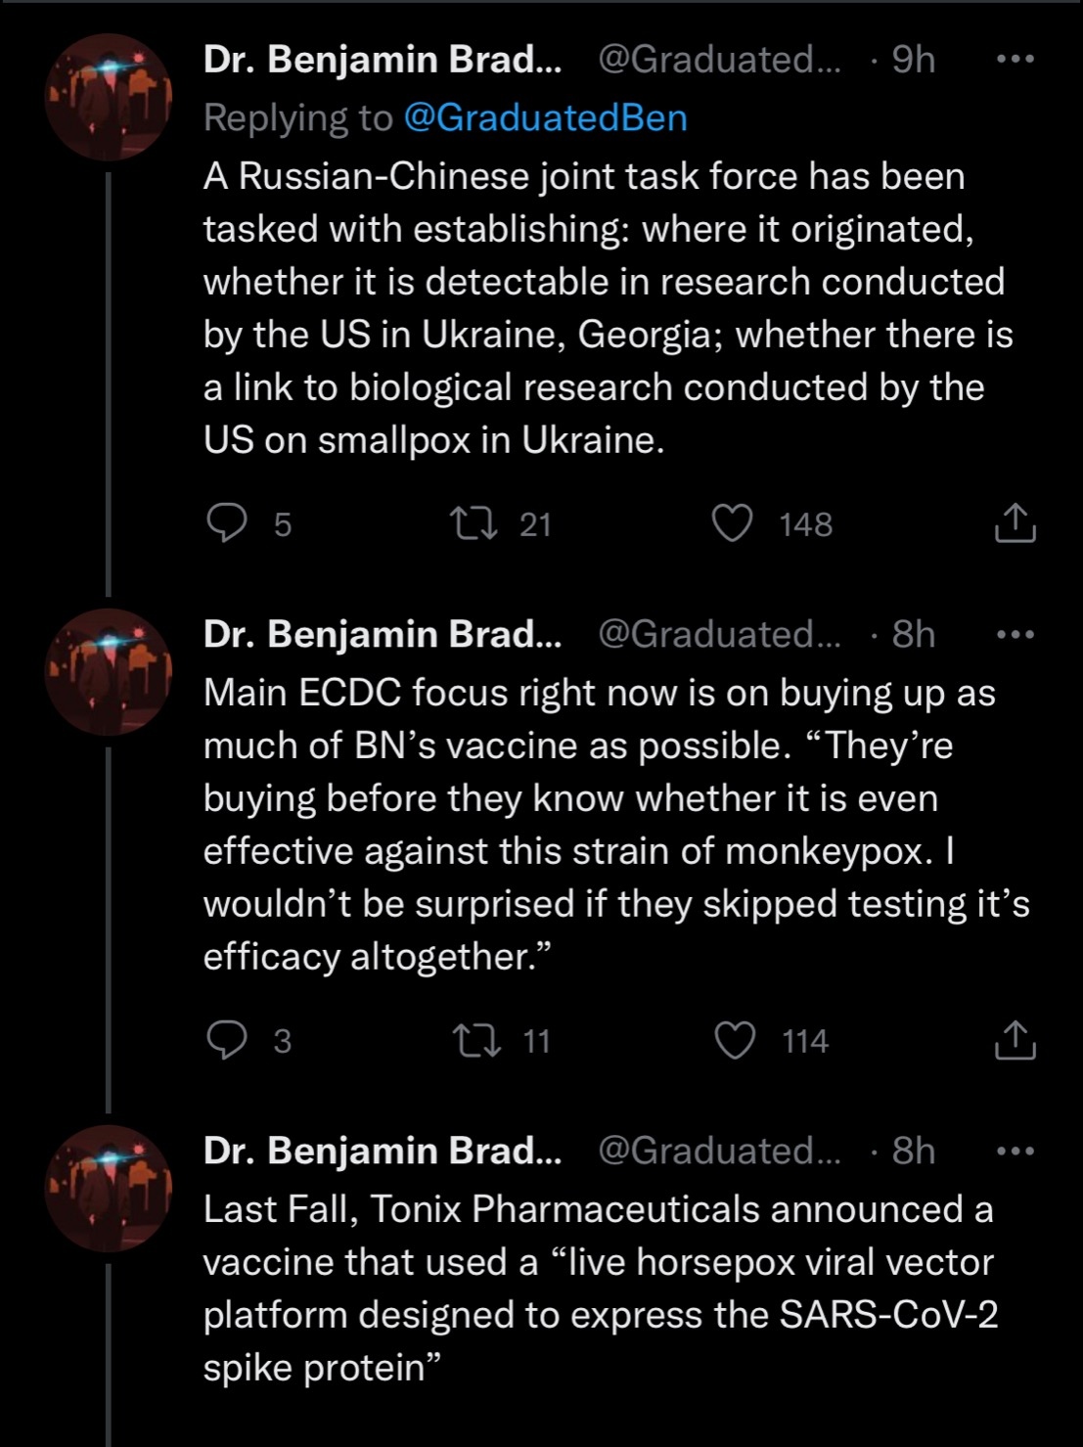Open Dr. Benjamin Brad... name on first tweet
Viewport: 1083px width, 1447px height.
click(383, 60)
